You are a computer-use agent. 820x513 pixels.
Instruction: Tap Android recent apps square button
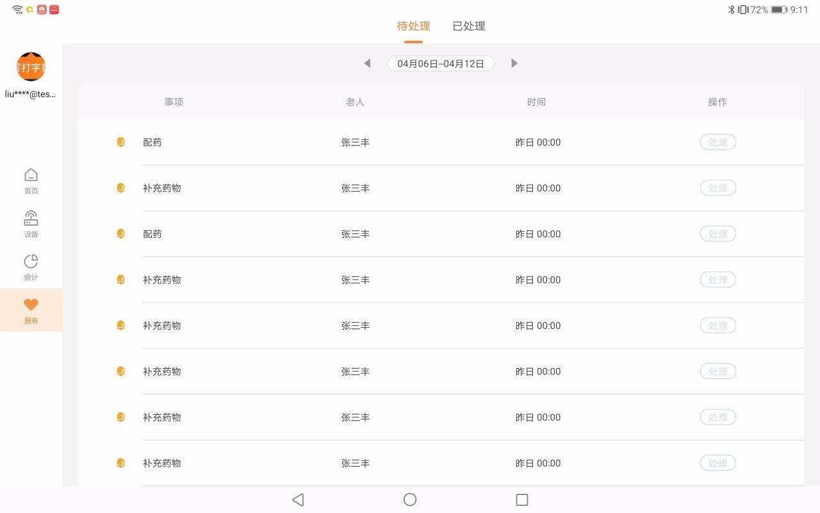522,500
